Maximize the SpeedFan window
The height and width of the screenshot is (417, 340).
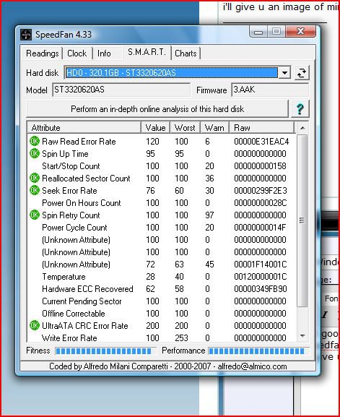tap(276, 32)
